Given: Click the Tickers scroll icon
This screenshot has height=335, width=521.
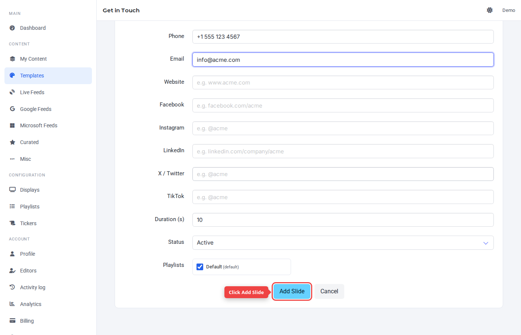Looking at the screenshot, I should pos(12,223).
